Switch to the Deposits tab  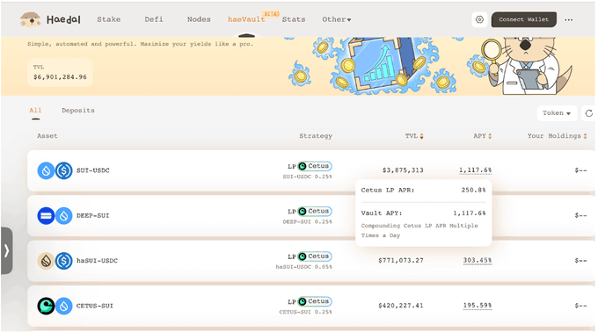coord(78,111)
